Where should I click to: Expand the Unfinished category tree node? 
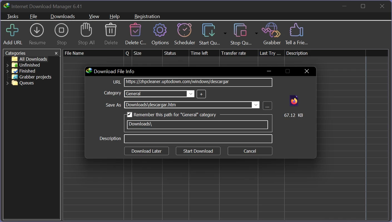pos(8,65)
